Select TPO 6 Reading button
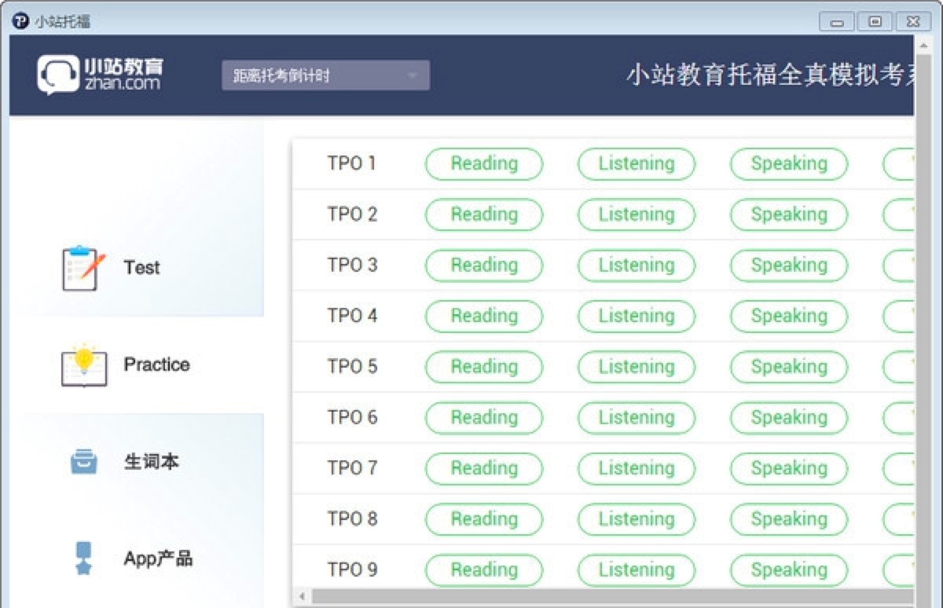Image resolution: width=943 pixels, height=608 pixels. (x=484, y=418)
